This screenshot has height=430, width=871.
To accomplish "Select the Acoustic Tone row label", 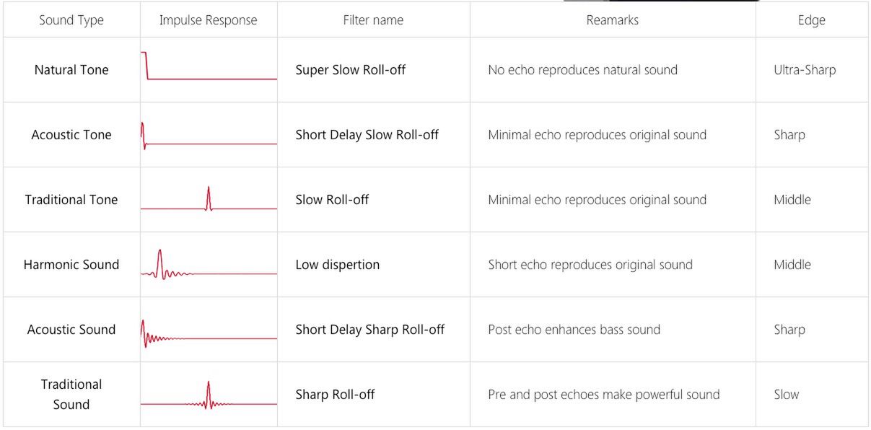I will click(71, 135).
